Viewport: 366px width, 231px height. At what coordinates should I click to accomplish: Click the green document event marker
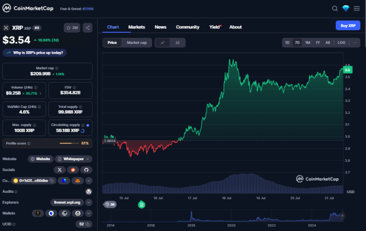pos(142,205)
